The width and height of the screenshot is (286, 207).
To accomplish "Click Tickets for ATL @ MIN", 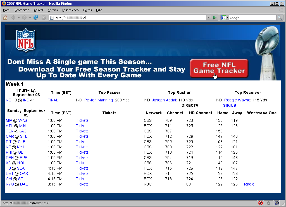I will coord(82,126).
